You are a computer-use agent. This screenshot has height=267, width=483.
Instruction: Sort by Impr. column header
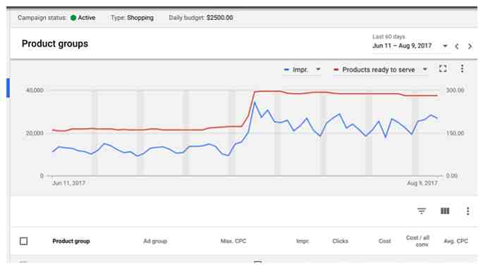tap(302, 241)
